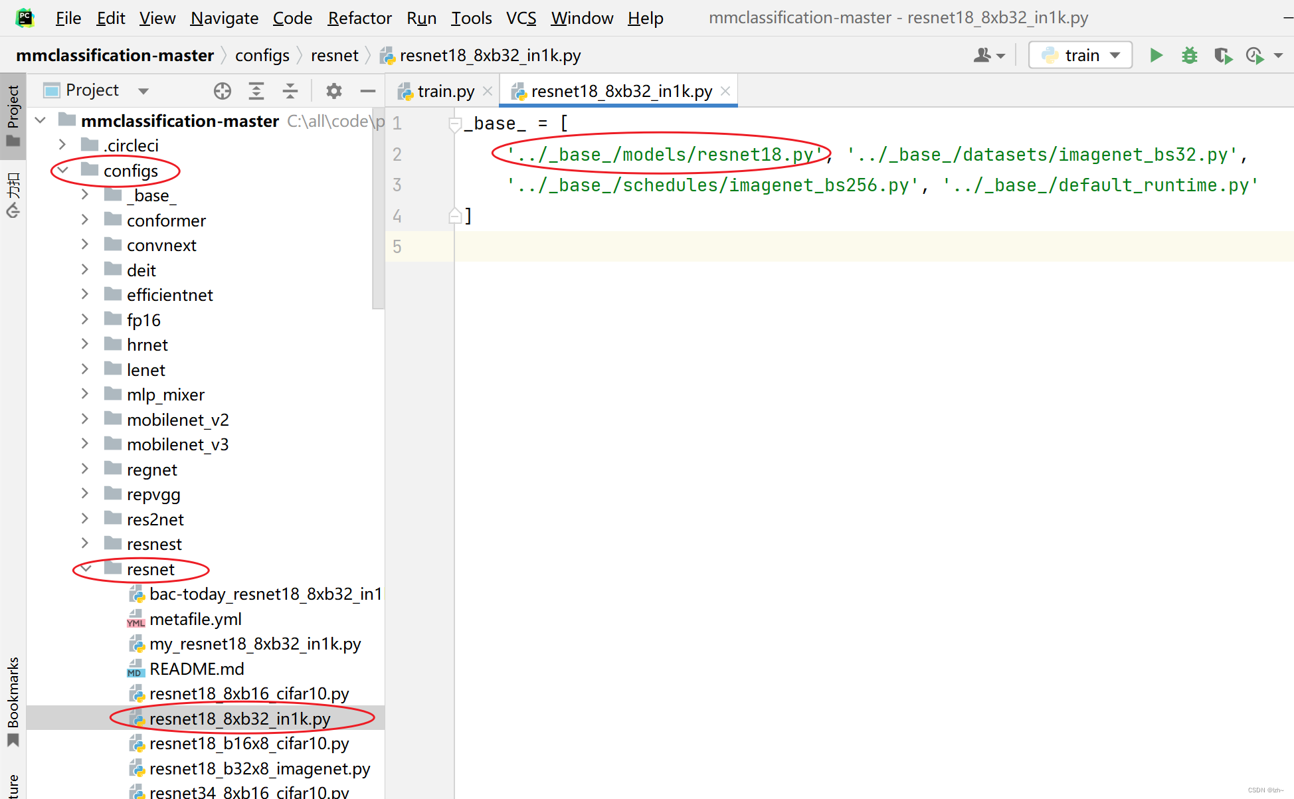Open Project panel settings gear
Viewport: 1294px width, 799px height.
pos(333,91)
